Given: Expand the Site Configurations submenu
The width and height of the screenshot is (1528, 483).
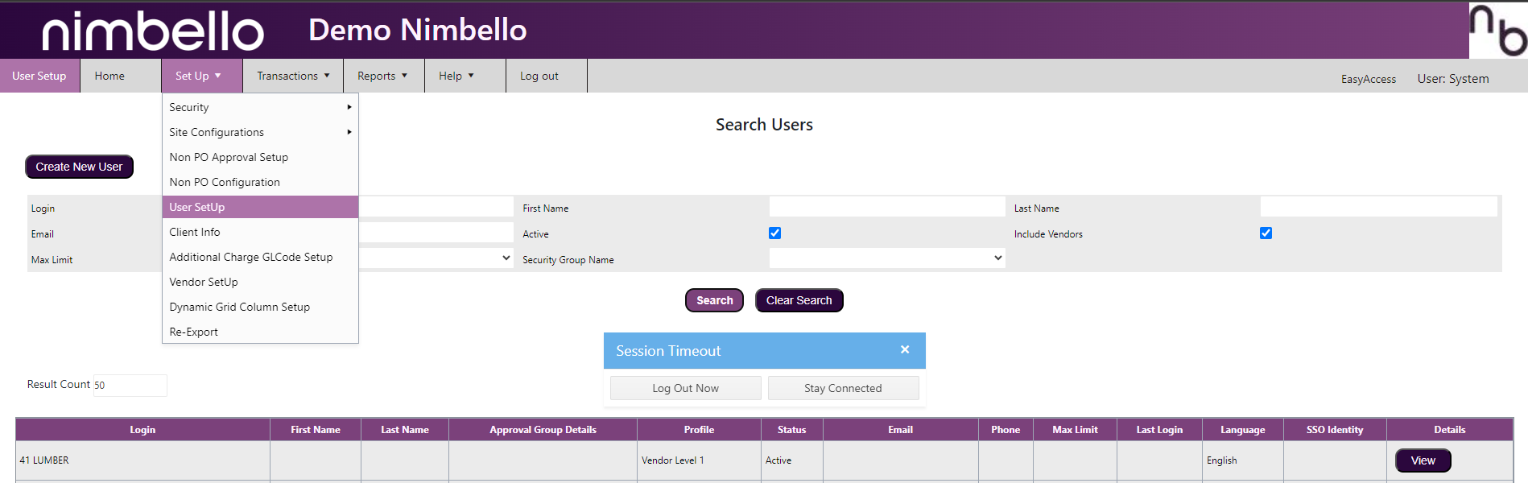Looking at the screenshot, I should click(259, 132).
